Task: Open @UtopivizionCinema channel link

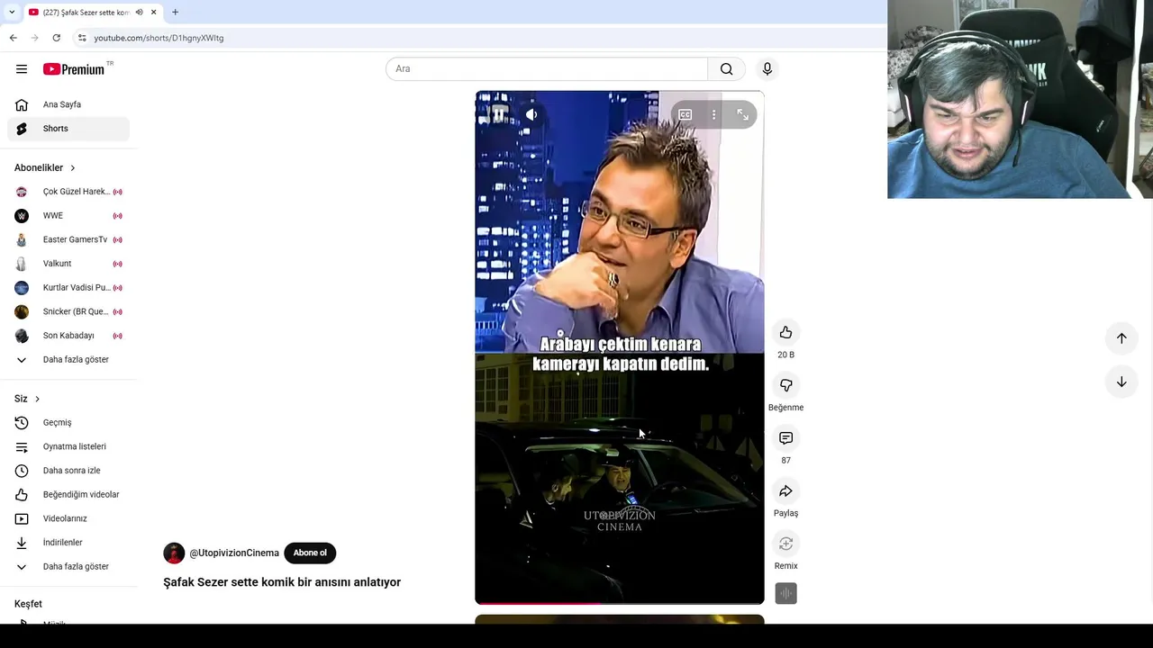Action: (234, 553)
